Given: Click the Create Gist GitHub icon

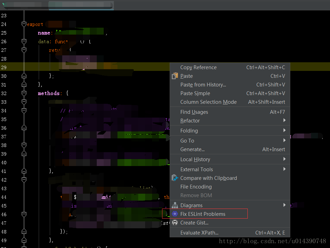Looking at the screenshot, I should [x=175, y=223].
